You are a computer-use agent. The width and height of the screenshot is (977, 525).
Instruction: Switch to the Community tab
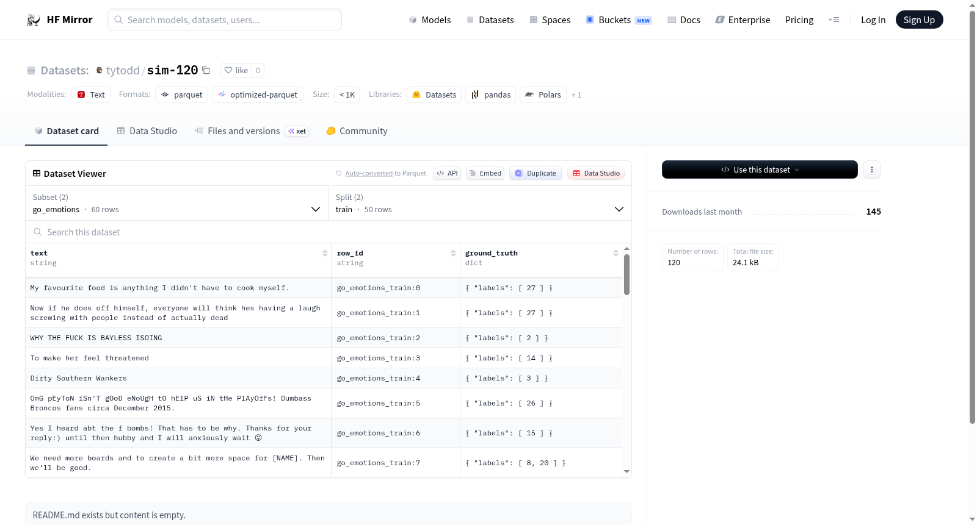tap(357, 131)
